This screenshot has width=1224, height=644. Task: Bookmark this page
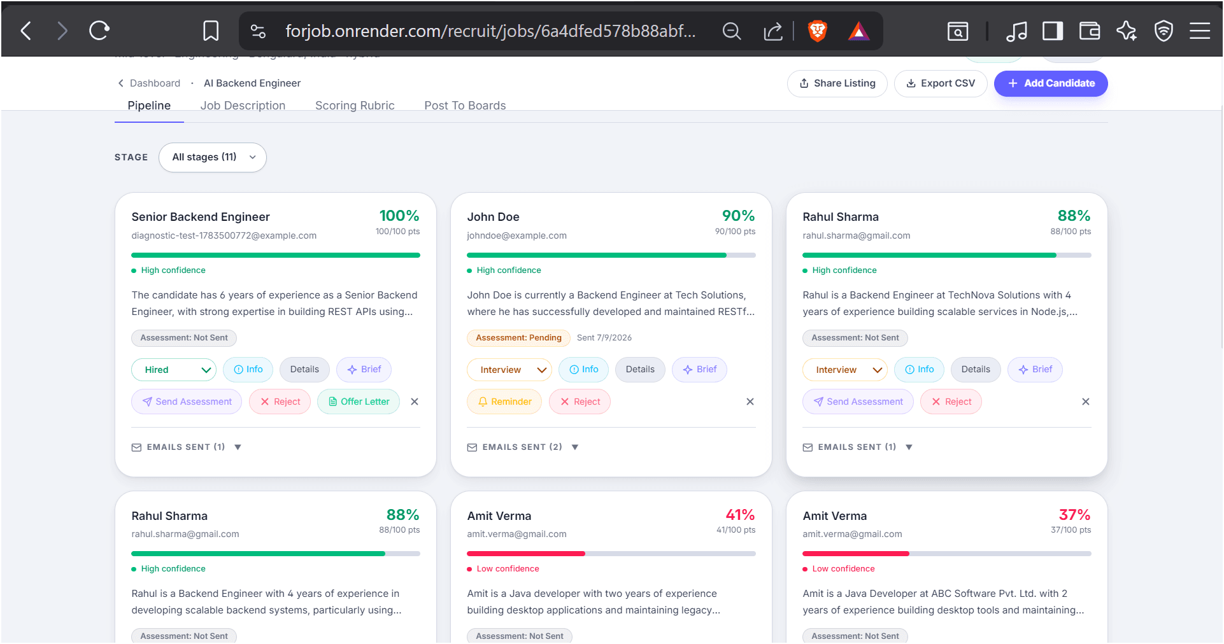[211, 31]
